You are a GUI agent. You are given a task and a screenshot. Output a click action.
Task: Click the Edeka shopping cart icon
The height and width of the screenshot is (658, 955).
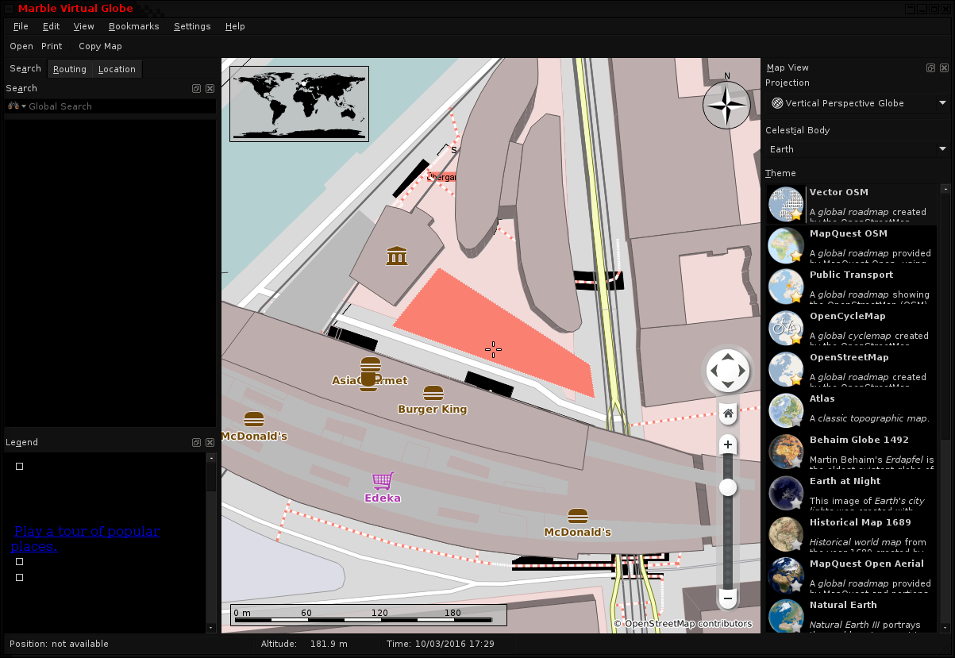coord(383,480)
